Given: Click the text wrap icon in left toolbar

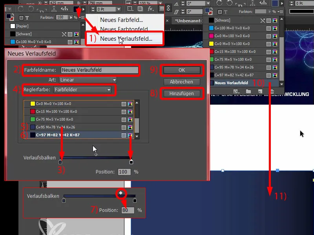Looking at the screenshot, I should click(161, 9).
